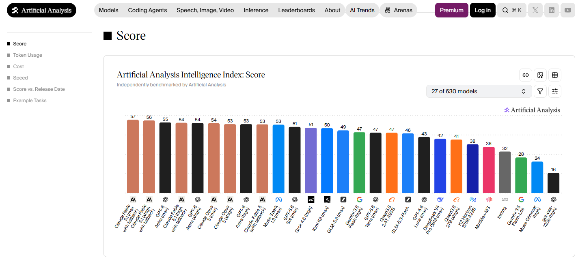Open the YouTube social icon
This screenshot has height=264, width=578.
pos(567,10)
